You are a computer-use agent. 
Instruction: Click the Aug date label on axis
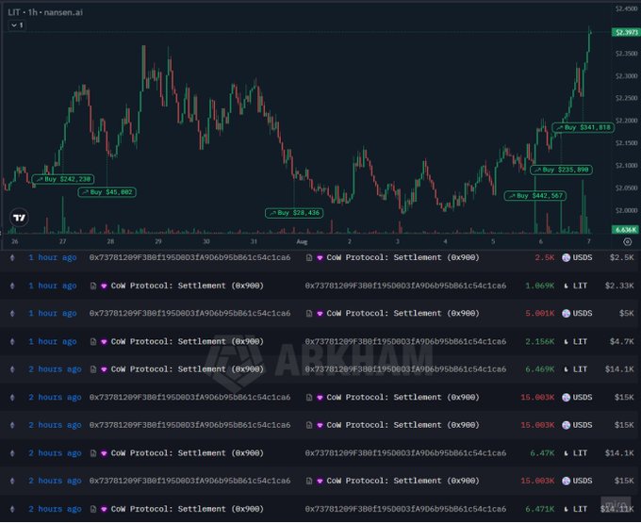[x=302, y=241]
